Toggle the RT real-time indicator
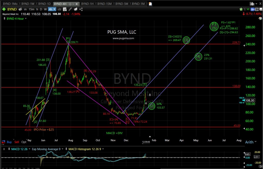Viewport: 263px width, 169px height. click(x=248, y=10)
